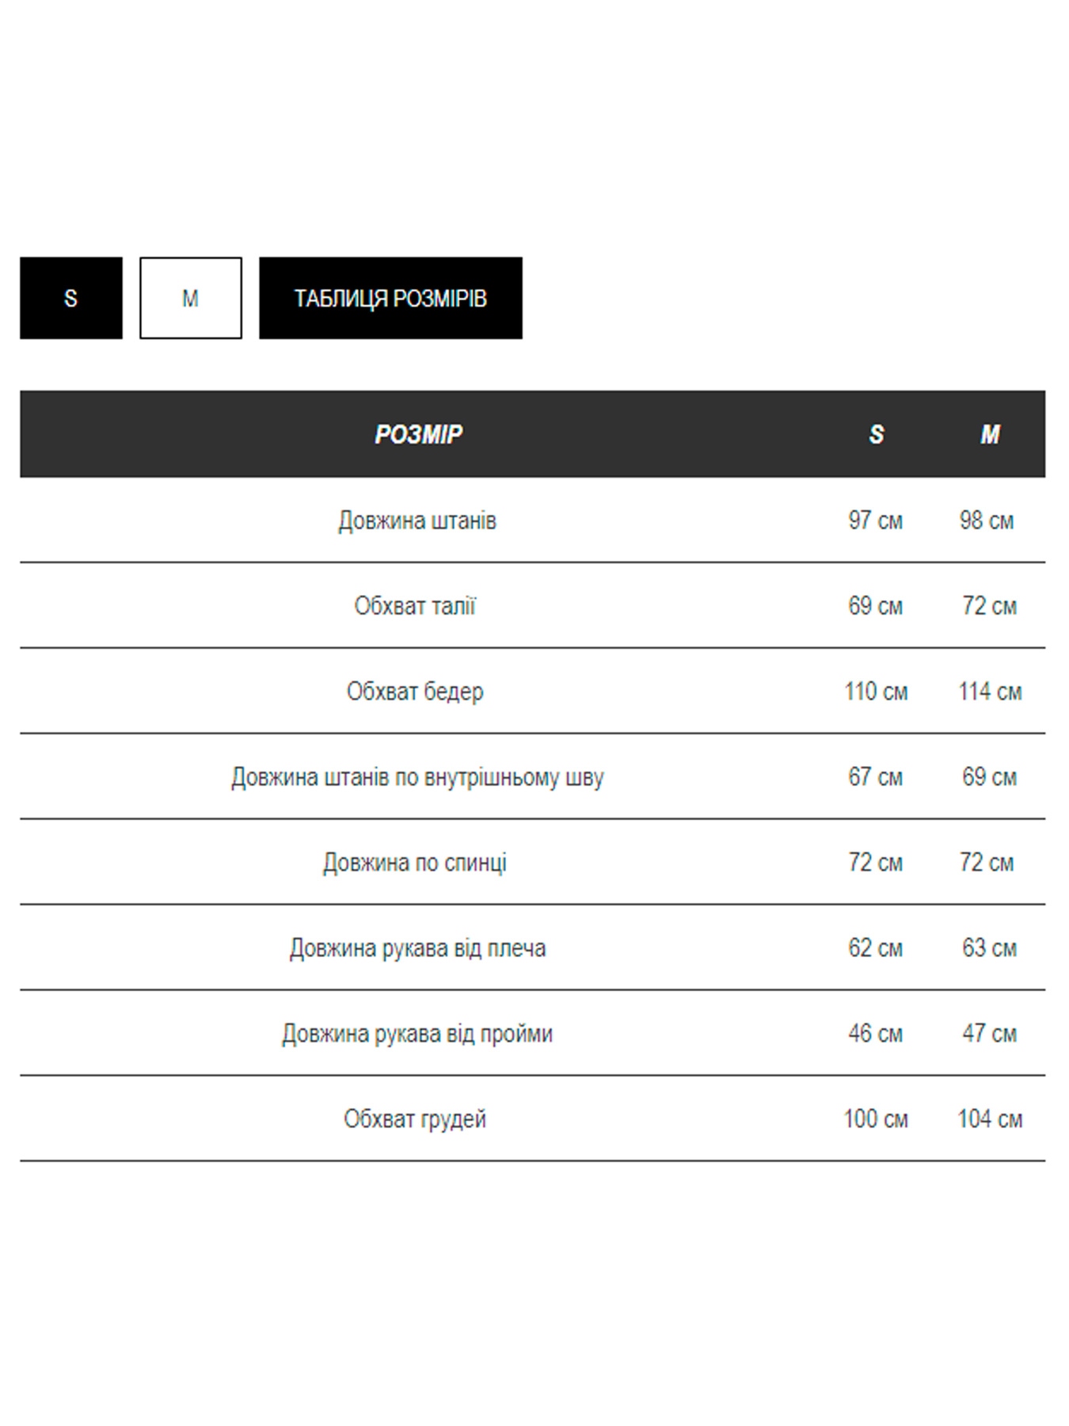Select size S button
This screenshot has width=1069, height=1426.
point(71,298)
